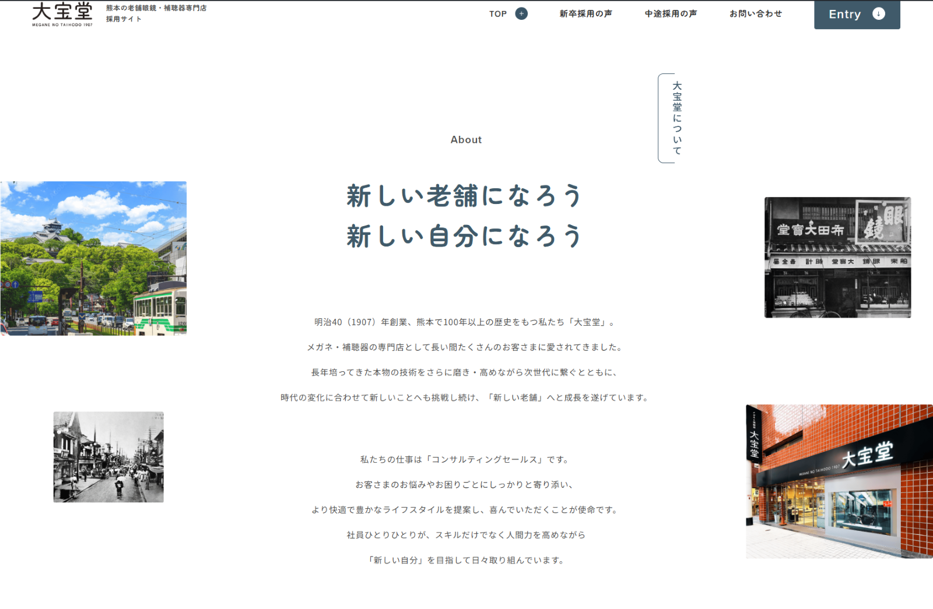Select 新卒採用の声 in the navigation

[585, 13]
